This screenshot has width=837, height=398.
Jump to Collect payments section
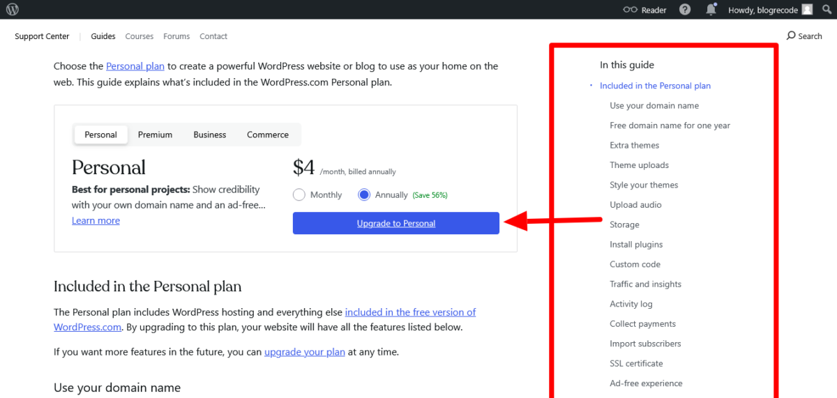pos(642,324)
